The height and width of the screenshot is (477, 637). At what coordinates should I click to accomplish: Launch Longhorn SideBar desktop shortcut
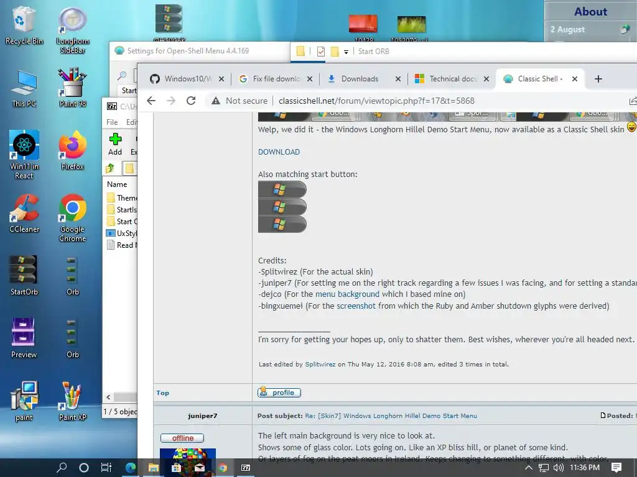coord(73,30)
